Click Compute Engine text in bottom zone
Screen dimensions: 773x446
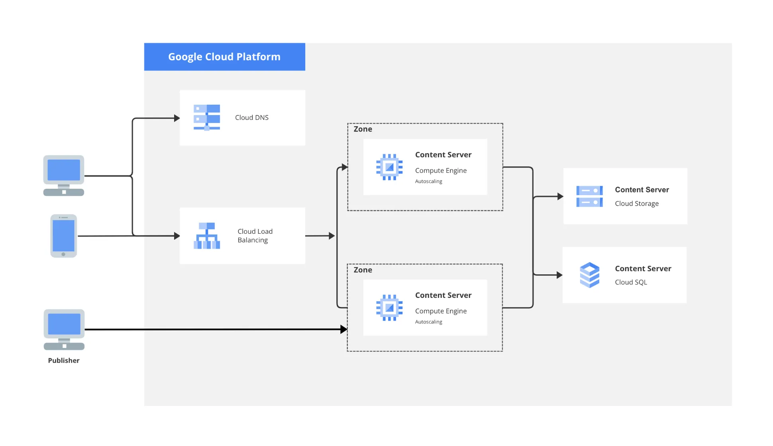[441, 311]
